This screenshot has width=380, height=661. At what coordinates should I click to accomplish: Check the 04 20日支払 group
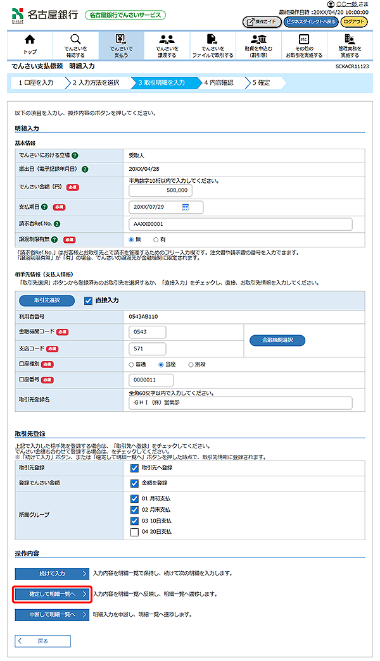click(x=134, y=532)
